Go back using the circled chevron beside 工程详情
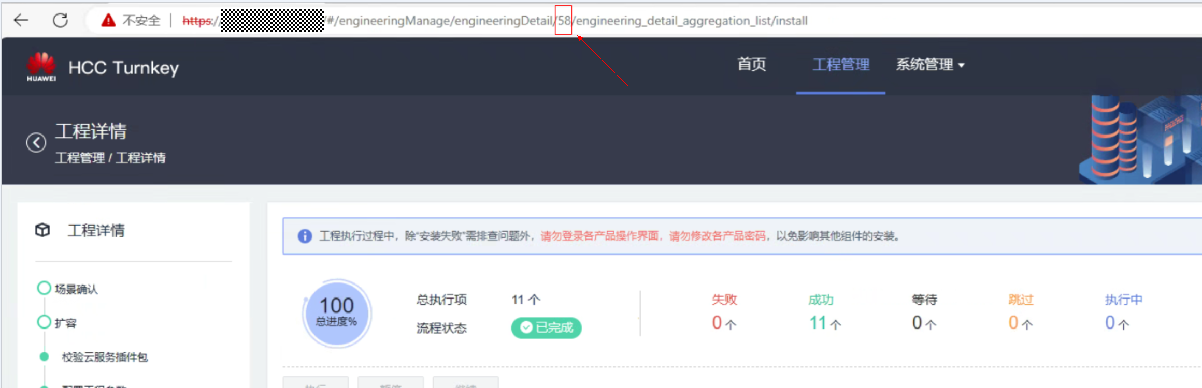 tap(36, 142)
